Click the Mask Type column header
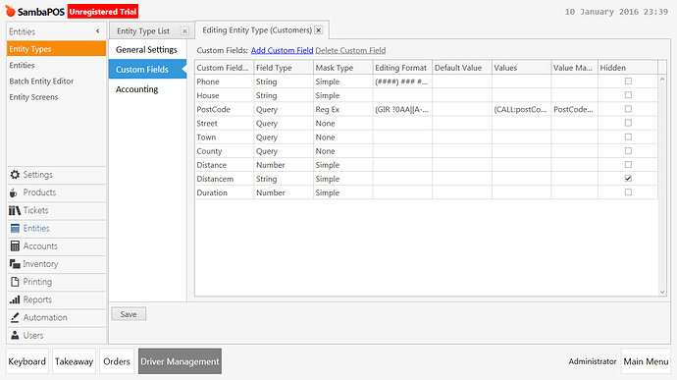The width and height of the screenshot is (677, 380). 342,68
